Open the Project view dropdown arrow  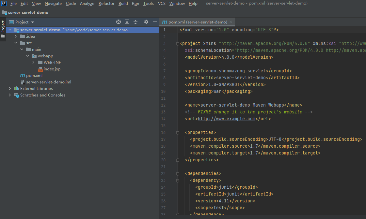(33, 22)
